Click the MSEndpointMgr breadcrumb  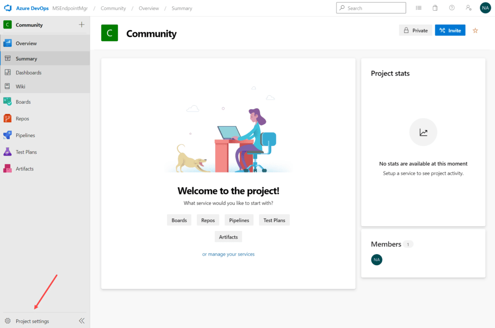tap(70, 8)
